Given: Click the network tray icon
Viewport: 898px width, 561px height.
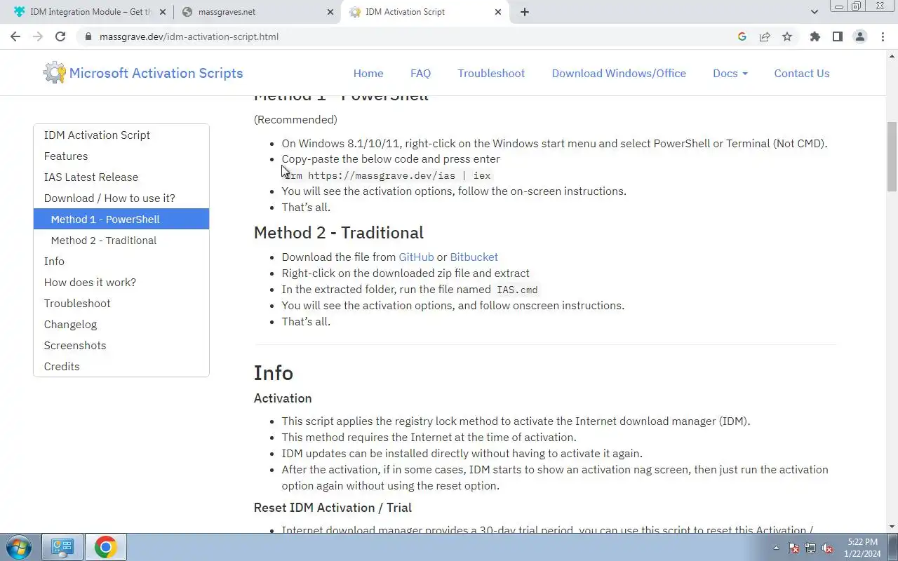Looking at the screenshot, I should point(810,548).
